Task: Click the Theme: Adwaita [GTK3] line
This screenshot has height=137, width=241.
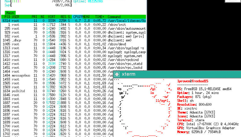Action: click(196, 112)
